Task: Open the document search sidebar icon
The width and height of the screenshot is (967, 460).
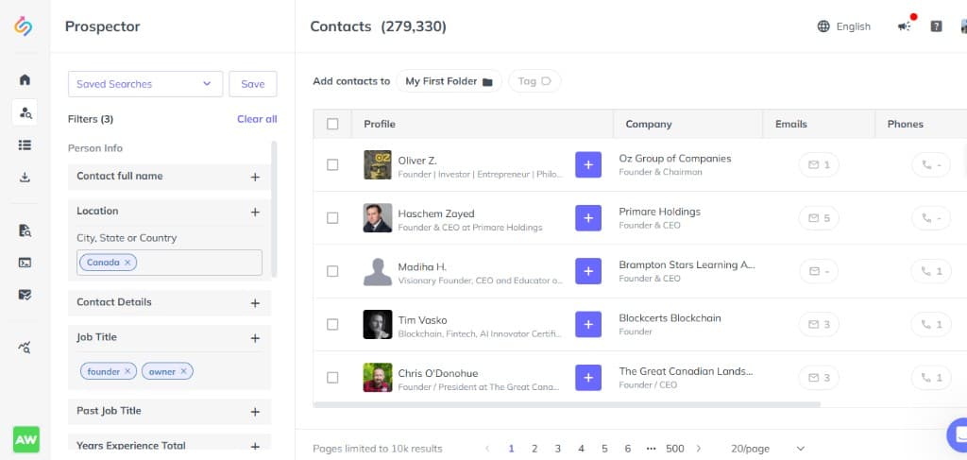Action: coord(25,230)
